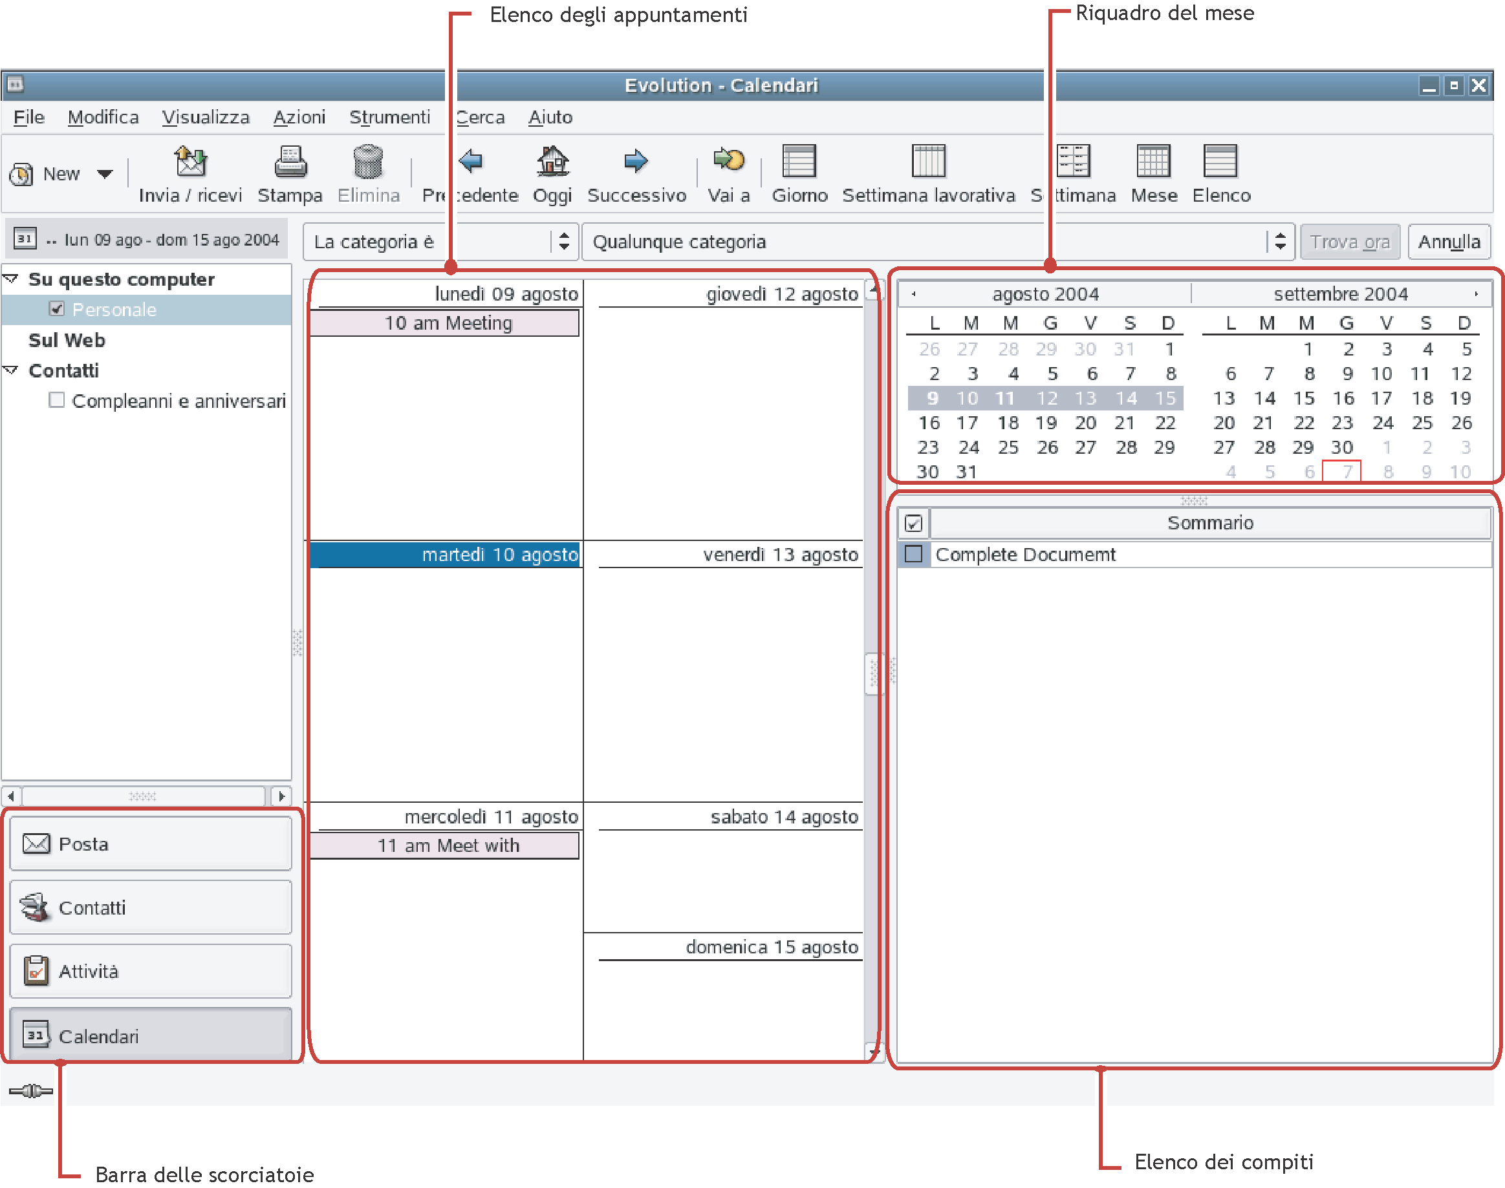This screenshot has width=1505, height=1188.
Task: Open the Visualizza menu
Action: pyautogui.click(x=205, y=118)
